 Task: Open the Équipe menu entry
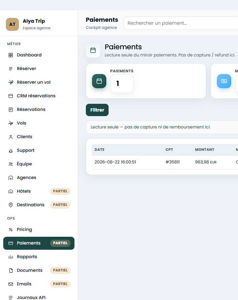[x=39, y=164]
